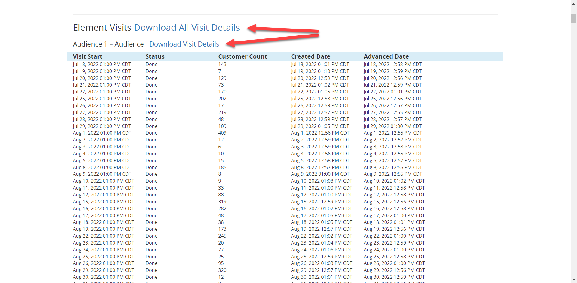Click the Advanced Date column header
This screenshot has height=283, width=577.
click(386, 56)
